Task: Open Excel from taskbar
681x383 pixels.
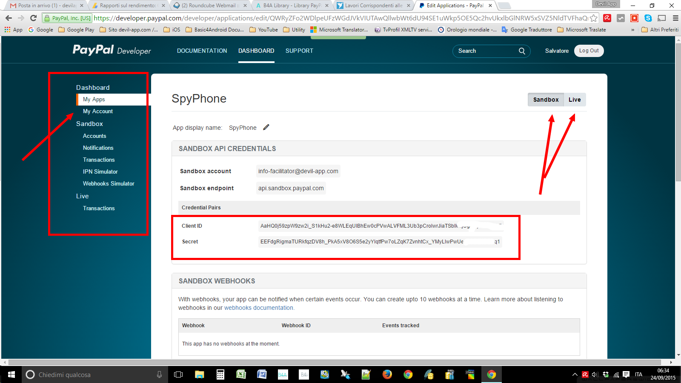Action: coord(241,374)
